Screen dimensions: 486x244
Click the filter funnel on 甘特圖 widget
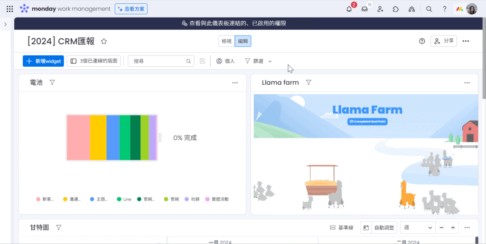tap(58, 227)
